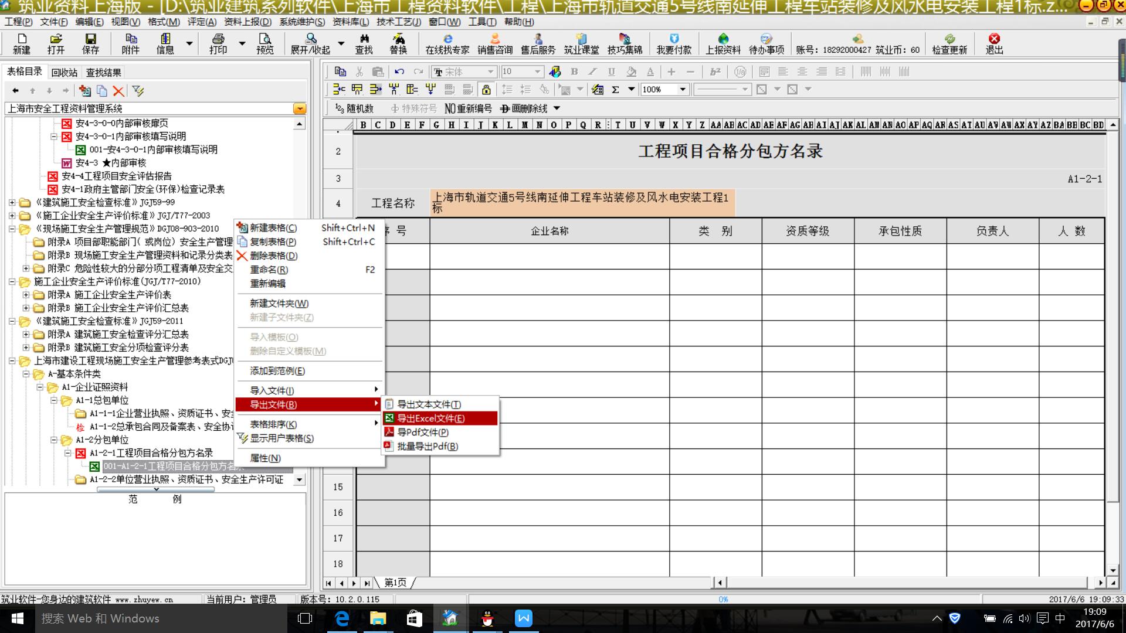Click the 检查更新 update icon
This screenshot has height=633, width=1126.
click(949, 43)
